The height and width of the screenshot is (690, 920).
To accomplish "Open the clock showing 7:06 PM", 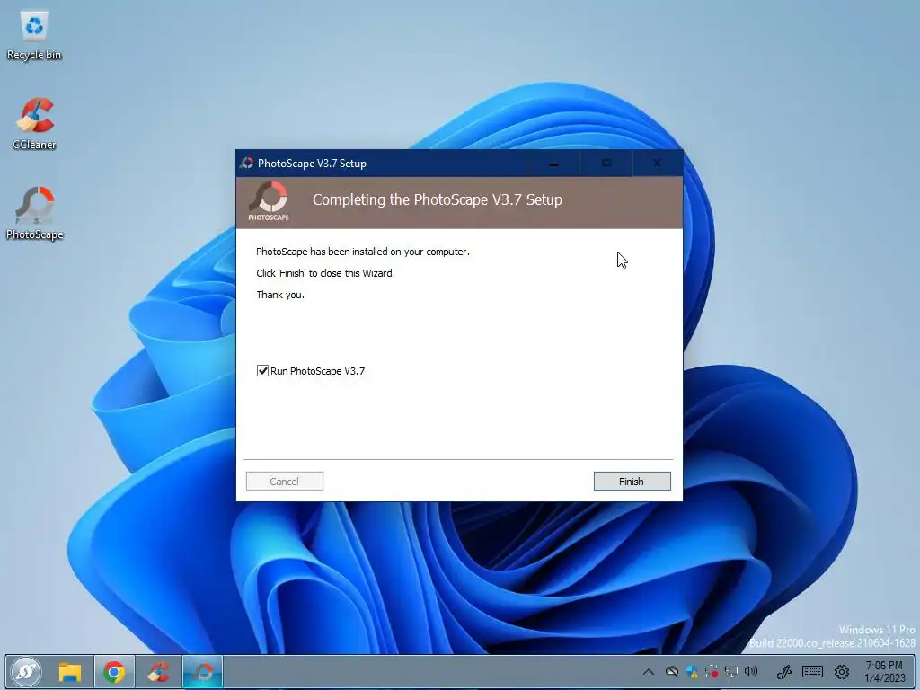I will pyautogui.click(x=884, y=671).
